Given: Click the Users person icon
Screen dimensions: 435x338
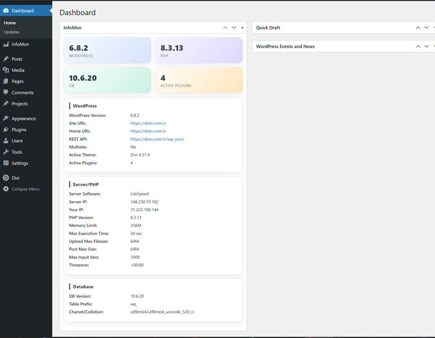Looking at the screenshot, I should (x=6, y=141).
